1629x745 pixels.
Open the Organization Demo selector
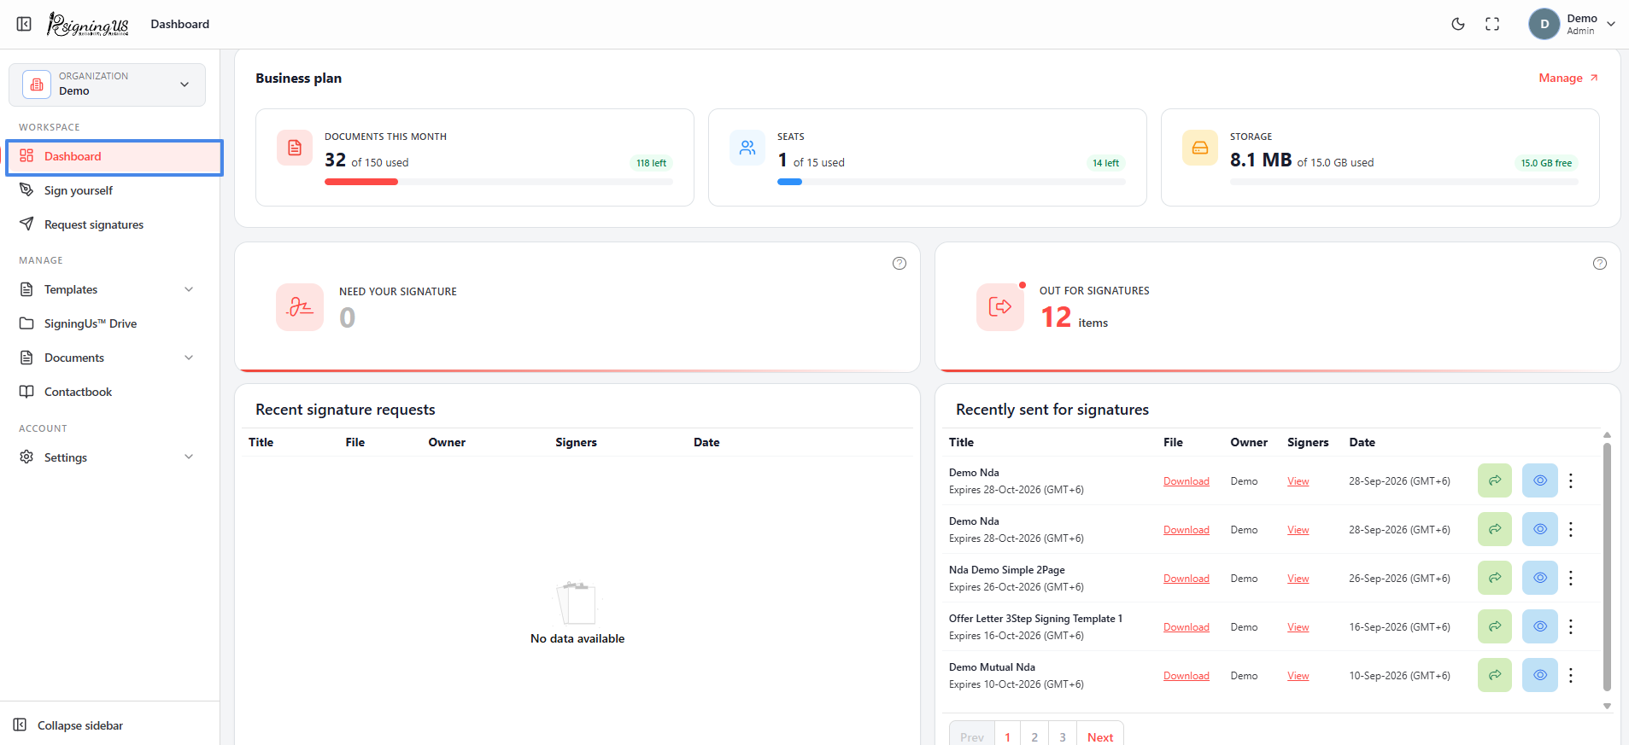tap(107, 84)
